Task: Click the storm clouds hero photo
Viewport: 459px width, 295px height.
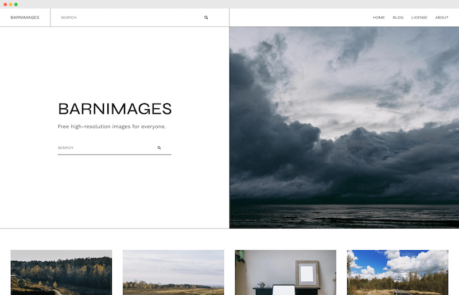Action: click(344, 127)
